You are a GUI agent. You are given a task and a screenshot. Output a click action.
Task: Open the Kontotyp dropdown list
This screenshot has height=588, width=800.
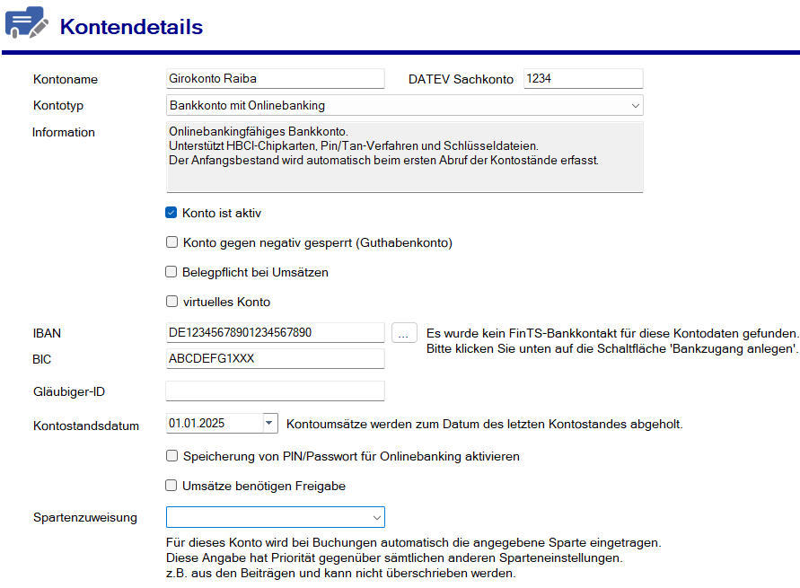click(635, 106)
